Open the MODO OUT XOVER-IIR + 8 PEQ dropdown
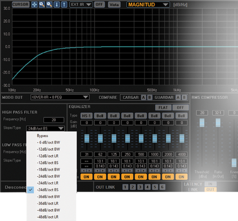This screenshot has width=238, height=221. 60,97
